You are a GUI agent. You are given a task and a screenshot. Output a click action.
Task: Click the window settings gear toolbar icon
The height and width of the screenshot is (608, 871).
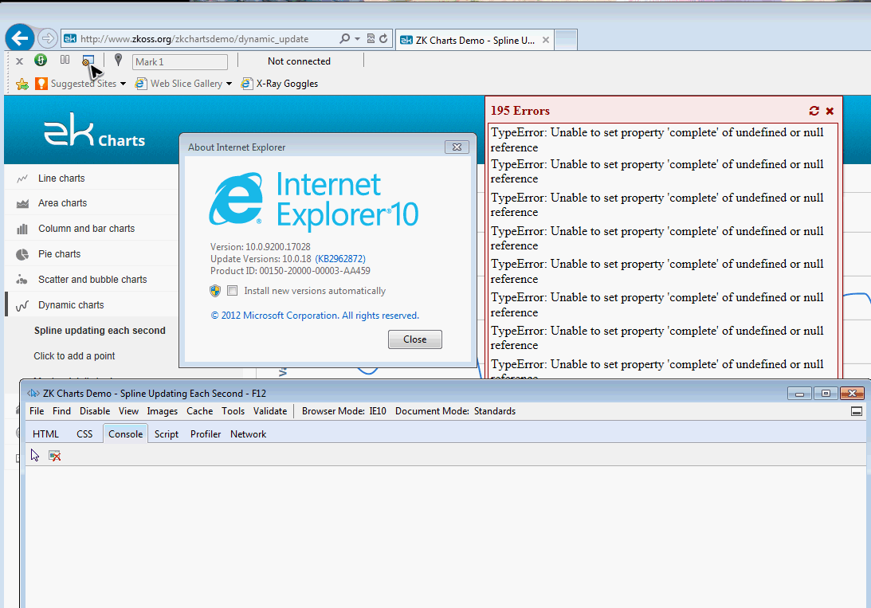88,61
